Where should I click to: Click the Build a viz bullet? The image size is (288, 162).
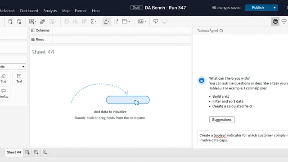(220, 96)
